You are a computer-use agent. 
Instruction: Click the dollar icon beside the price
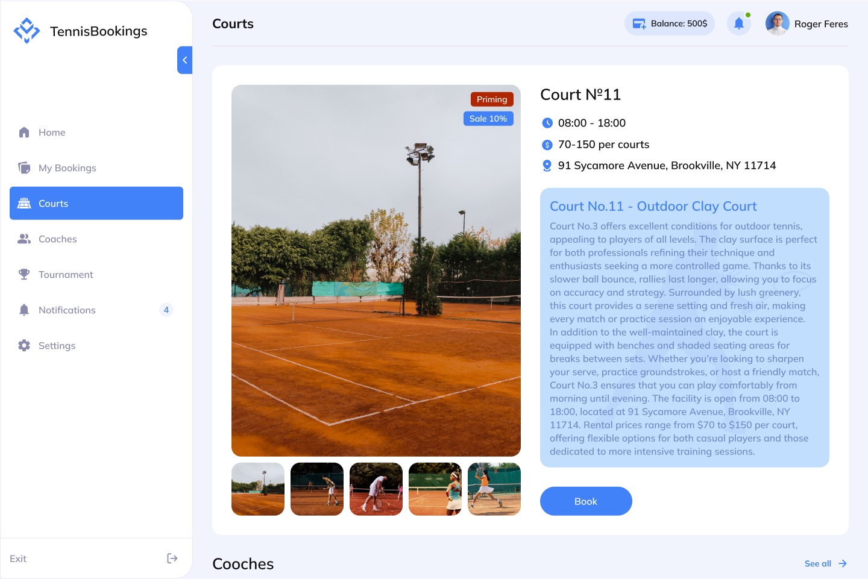click(x=547, y=145)
